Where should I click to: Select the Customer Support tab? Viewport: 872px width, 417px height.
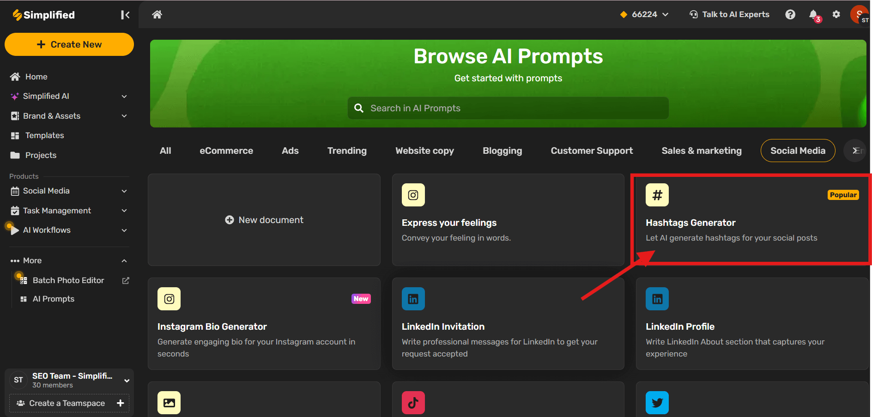pos(592,151)
